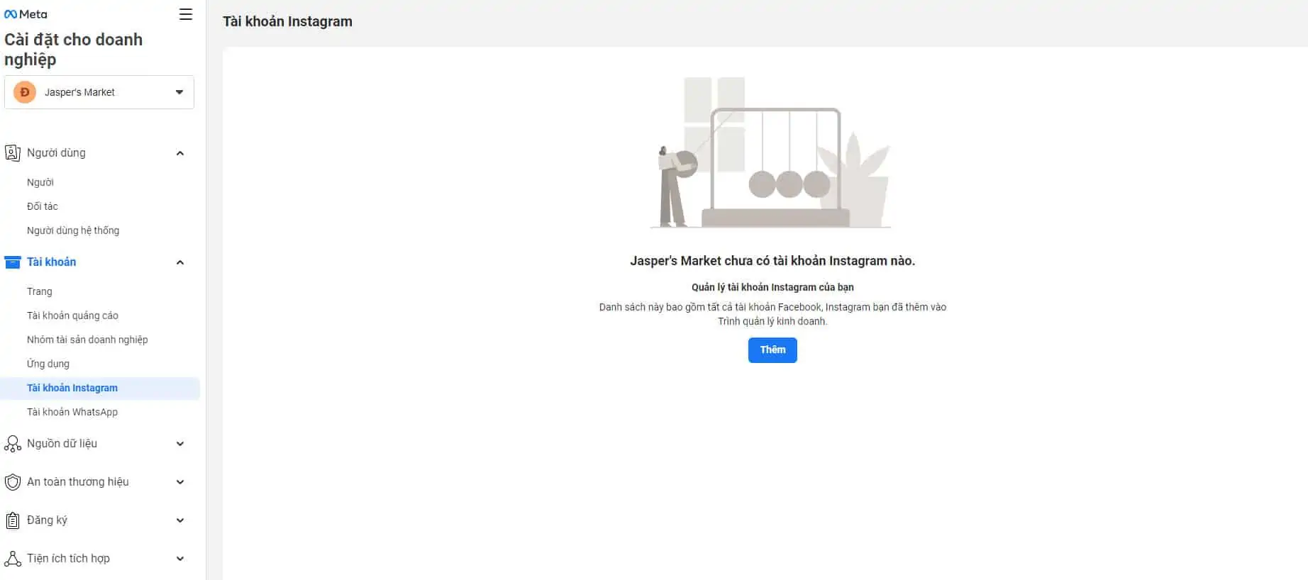Click the Tiện ích tích hợp label

[68, 558]
